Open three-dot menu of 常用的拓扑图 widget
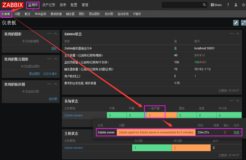 tap(49, 84)
